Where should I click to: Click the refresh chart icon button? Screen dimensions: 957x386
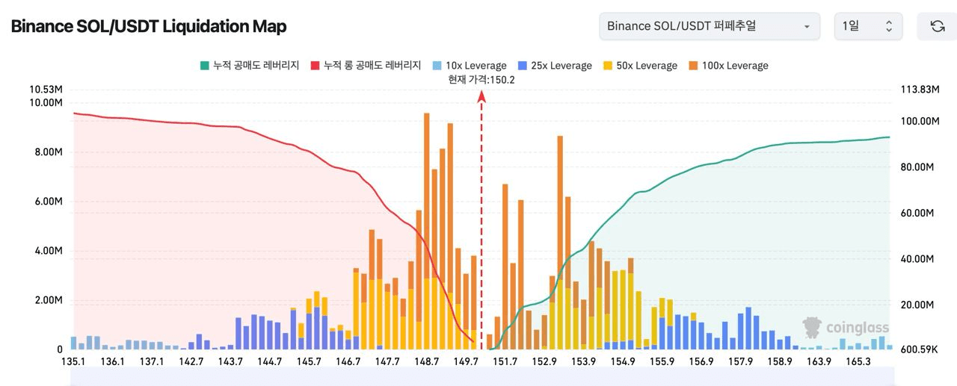pyautogui.click(x=937, y=26)
